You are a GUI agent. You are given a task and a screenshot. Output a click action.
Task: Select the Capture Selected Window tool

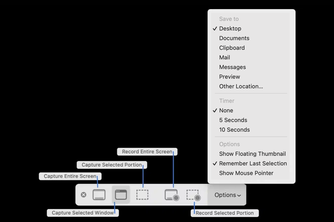(x=120, y=195)
